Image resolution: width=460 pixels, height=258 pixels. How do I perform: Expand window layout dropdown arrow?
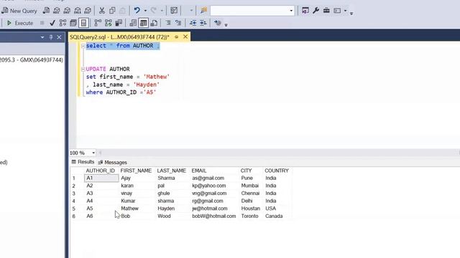pyautogui.click(x=345, y=11)
